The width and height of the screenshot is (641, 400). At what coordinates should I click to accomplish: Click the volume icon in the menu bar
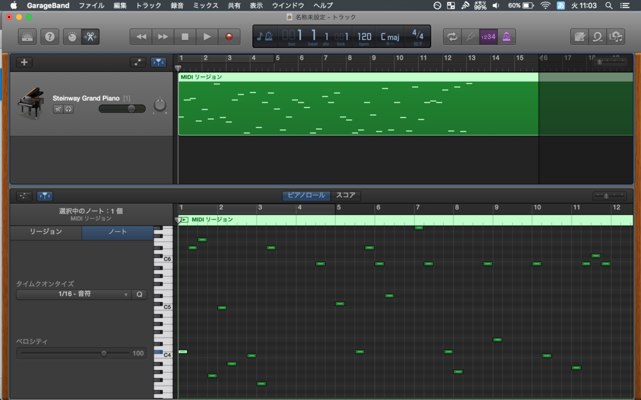(496, 5)
